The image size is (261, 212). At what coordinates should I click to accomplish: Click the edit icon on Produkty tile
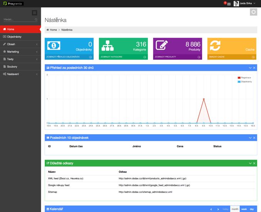click(162, 45)
